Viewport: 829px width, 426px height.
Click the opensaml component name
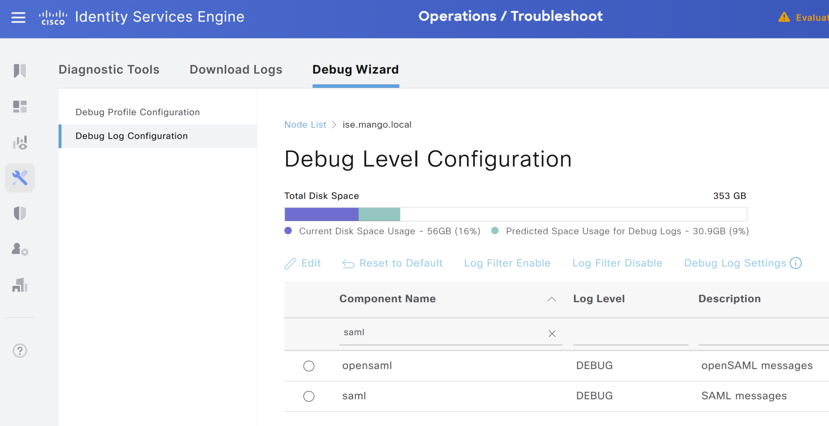tap(367, 366)
